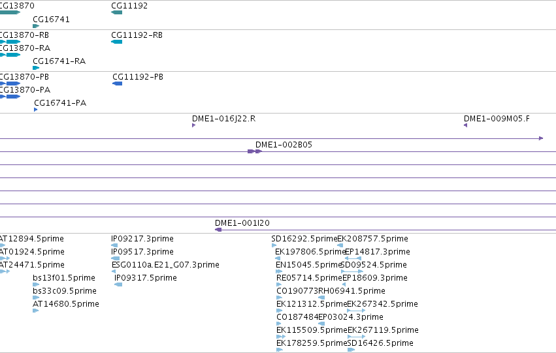Select the EP14817.3prime paired EST glyph
Screen dimensions: 556x353
click(353, 258)
